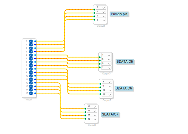Open Output1 channel 2 dropdown
The width and height of the screenshot is (188, 134).
click(101, 16)
